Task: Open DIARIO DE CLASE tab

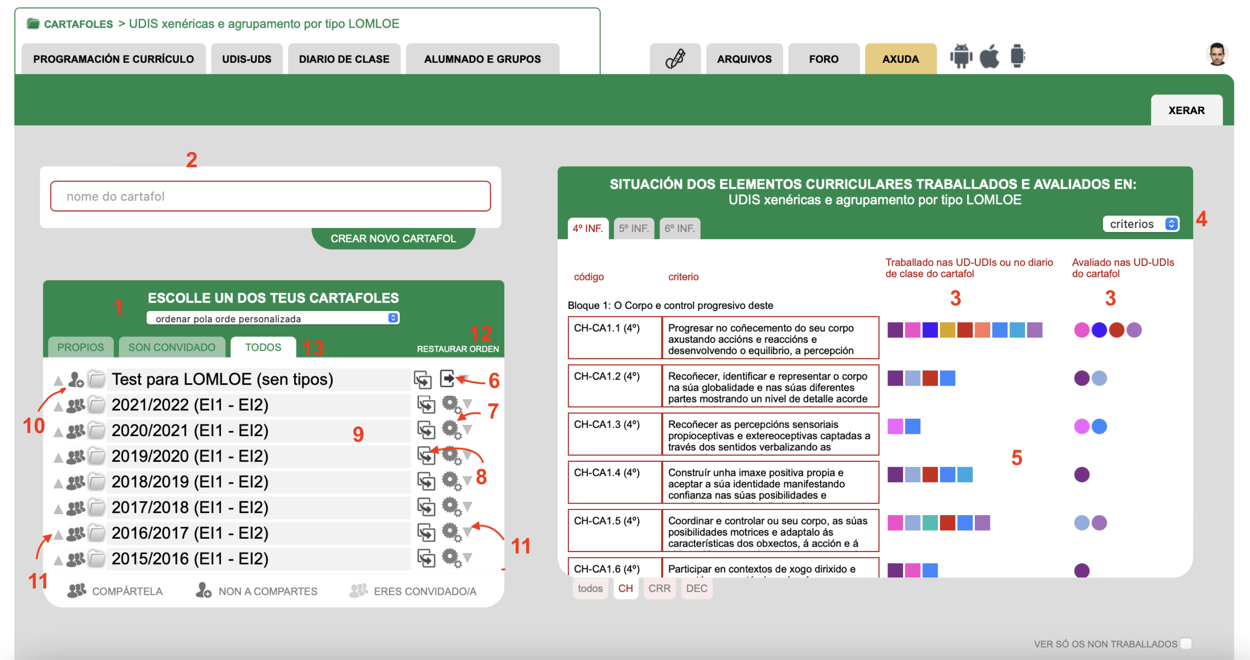Action: point(344,59)
